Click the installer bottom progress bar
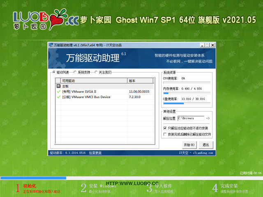Image resolution: width=263 pixels, height=197 pixels. 131,178
